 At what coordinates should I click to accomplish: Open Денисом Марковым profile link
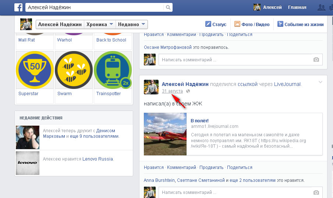click(x=79, y=133)
